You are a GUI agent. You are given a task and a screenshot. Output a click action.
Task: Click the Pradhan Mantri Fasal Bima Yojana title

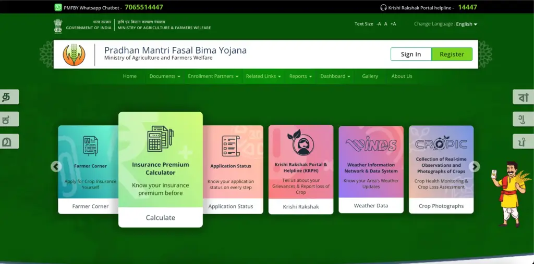point(175,50)
